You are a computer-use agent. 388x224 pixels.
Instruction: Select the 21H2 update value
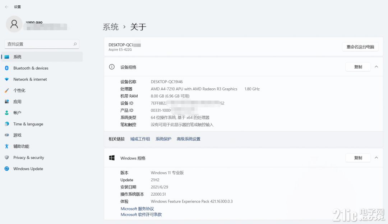click(155, 180)
